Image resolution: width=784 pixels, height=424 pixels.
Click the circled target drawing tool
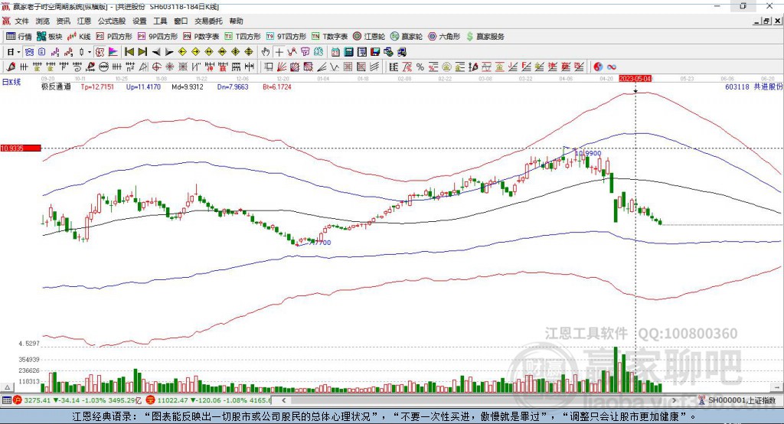[156, 67]
